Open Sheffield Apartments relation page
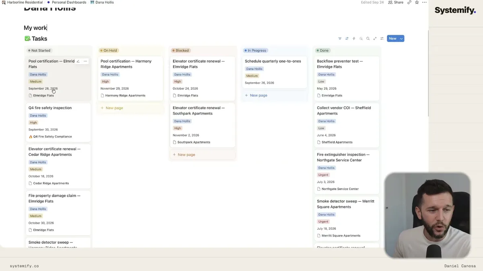 click(334, 142)
